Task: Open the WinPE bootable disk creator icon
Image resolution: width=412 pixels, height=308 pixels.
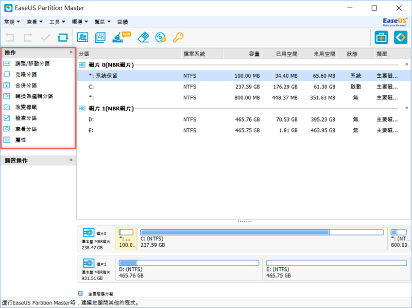Action: [161, 38]
